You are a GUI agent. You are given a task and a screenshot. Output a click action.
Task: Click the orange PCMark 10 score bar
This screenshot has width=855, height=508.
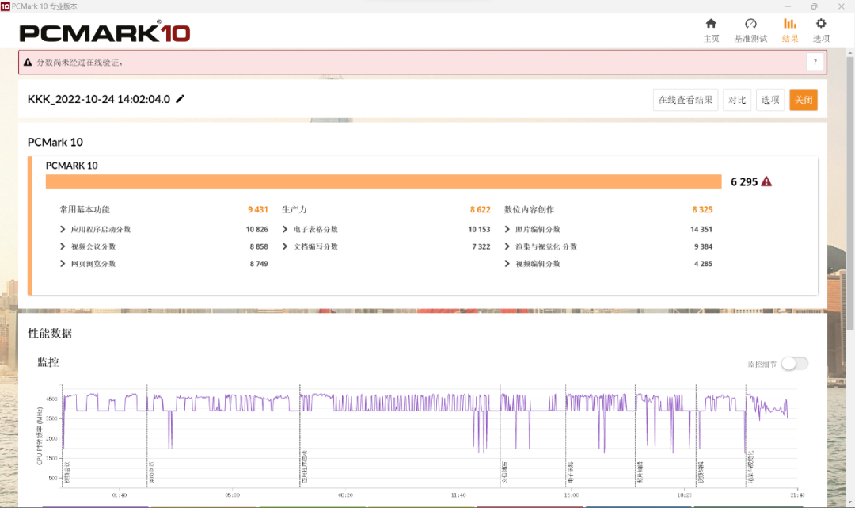tap(383, 181)
